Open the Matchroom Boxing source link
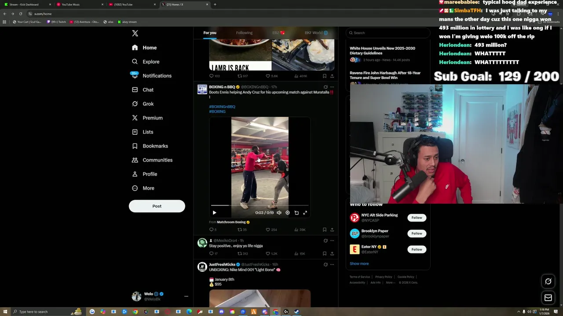The width and height of the screenshot is (563, 316). click(x=231, y=222)
